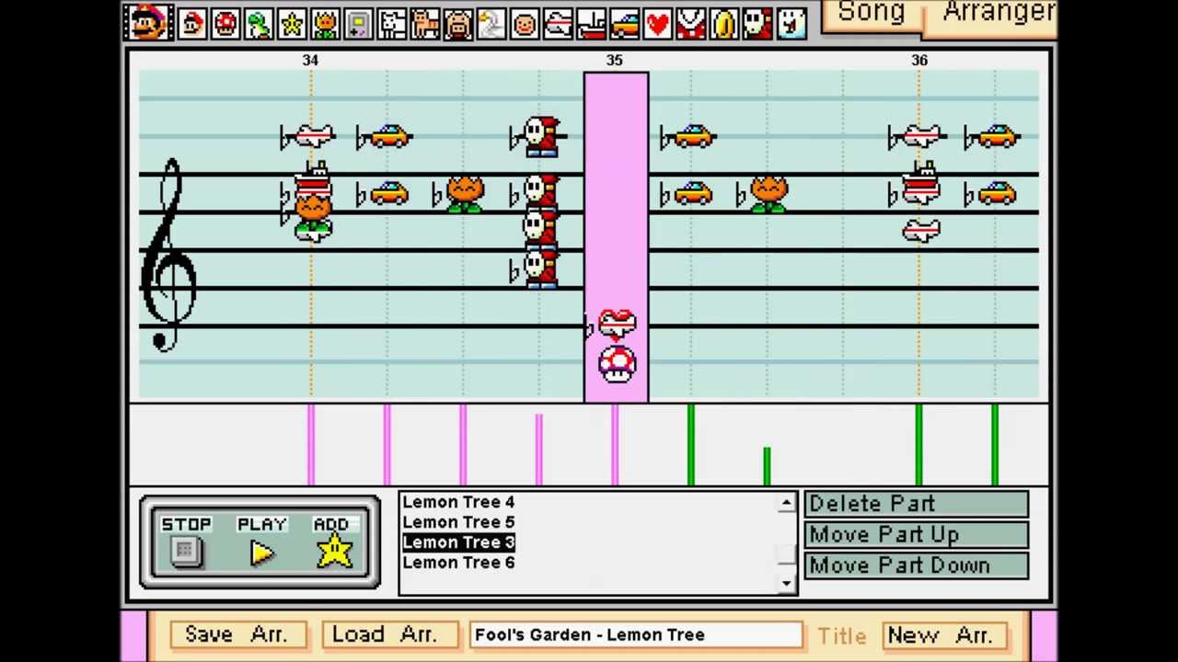Select the Mario instrument icon
This screenshot has height=662, width=1178.
coord(192,22)
